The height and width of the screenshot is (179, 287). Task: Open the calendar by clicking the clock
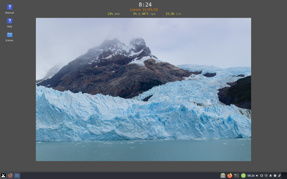(x=251, y=176)
